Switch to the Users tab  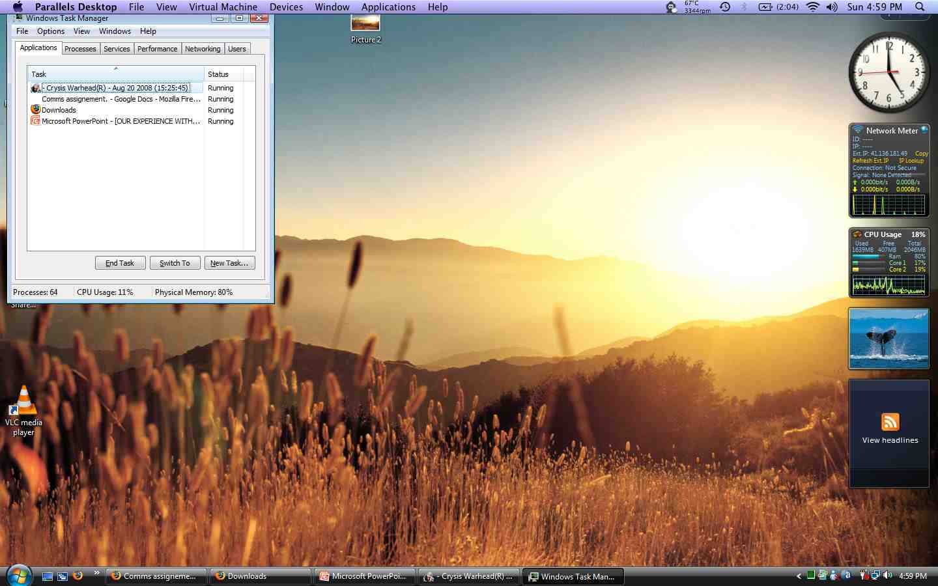pyautogui.click(x=237, y=49)
